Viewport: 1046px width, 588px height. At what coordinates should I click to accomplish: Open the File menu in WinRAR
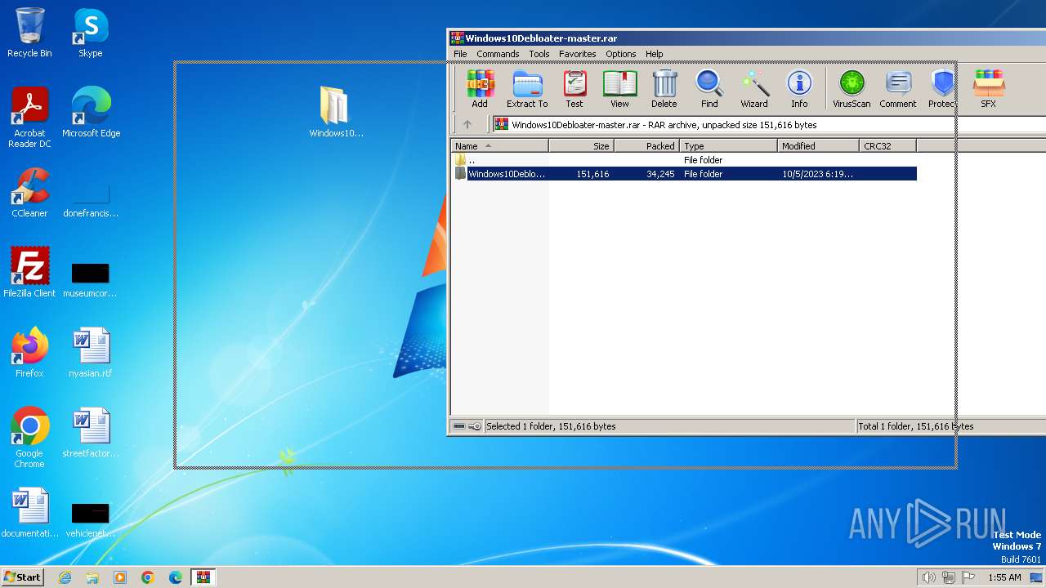pyautogui.click(x=460, y=54)
